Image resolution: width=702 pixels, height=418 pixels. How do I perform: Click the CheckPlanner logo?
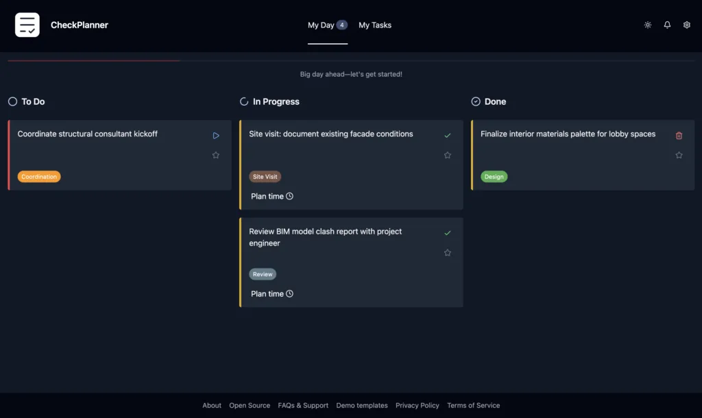tap(27, 25)
